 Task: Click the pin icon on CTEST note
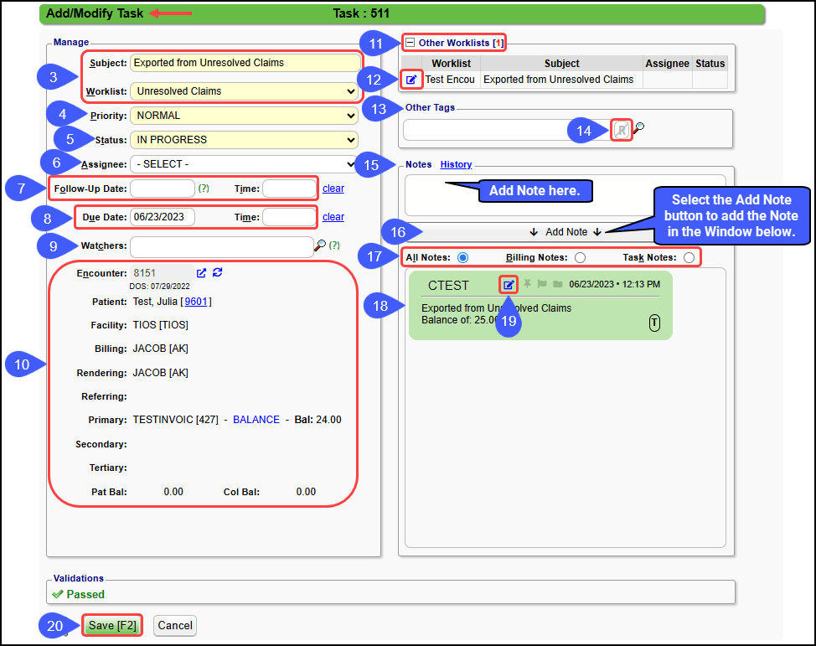pos(528,285)
